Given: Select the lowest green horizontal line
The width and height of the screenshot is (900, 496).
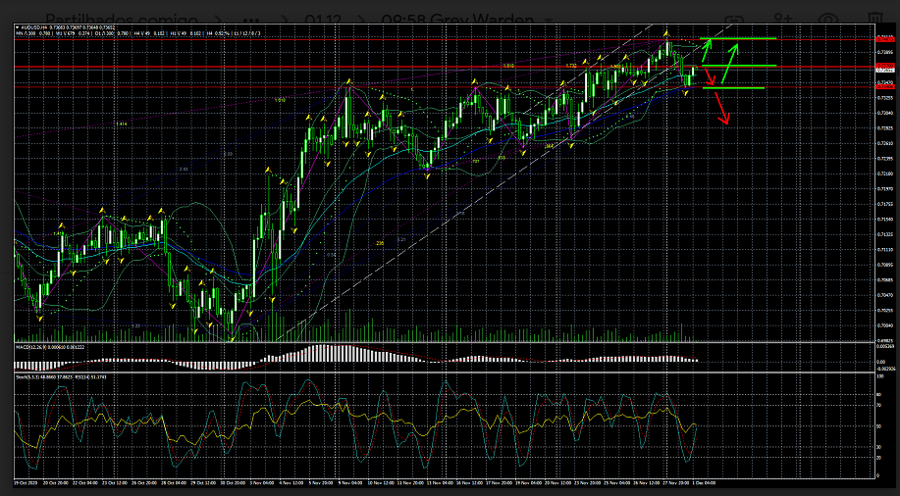Looking at the screenshot, I should pyautogui.click(x=736, y=88).
